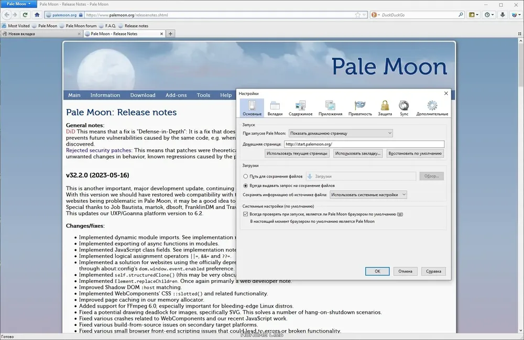The height and width of the screenshot is (340, 524).
Task: Click the DuckDuckGo search field
Action: [418, 15]
